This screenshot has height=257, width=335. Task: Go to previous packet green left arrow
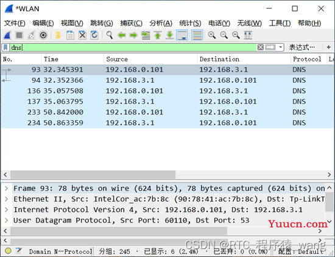pos(122,35)
